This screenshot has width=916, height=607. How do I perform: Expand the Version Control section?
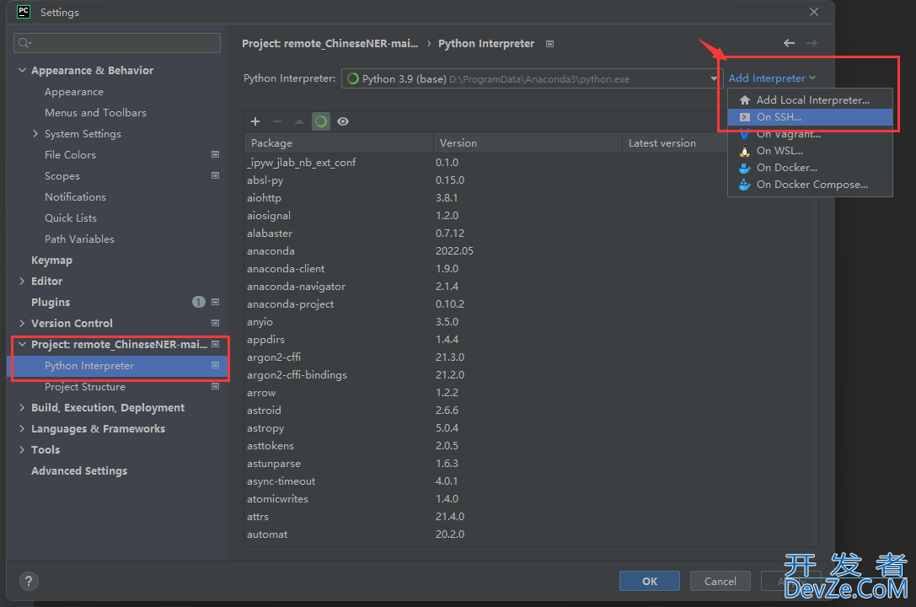point(22,323)
